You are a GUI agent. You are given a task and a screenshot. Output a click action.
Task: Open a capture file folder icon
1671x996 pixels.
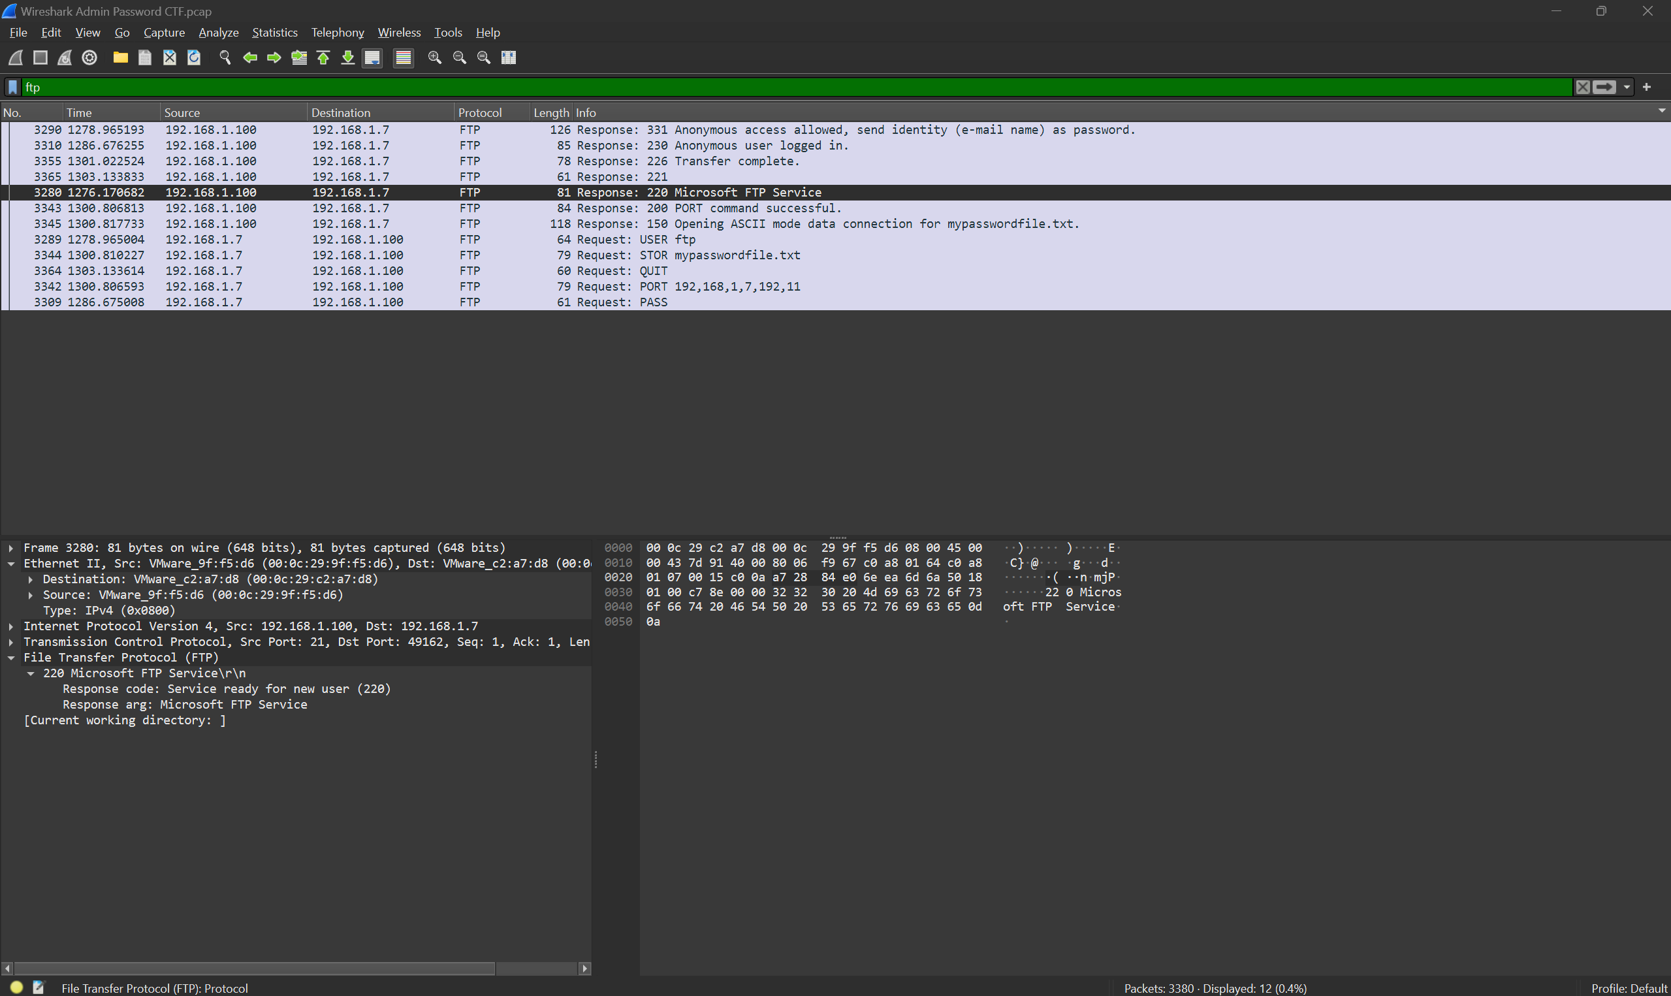(x=121, y=57)
